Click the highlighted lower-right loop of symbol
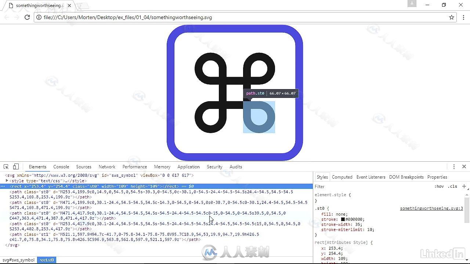470x264 pixels. 259,117
